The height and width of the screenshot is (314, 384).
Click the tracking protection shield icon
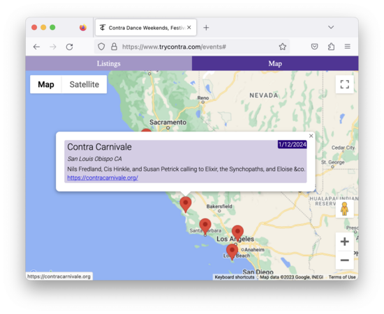pyautogui.click(x=101, y=47)
